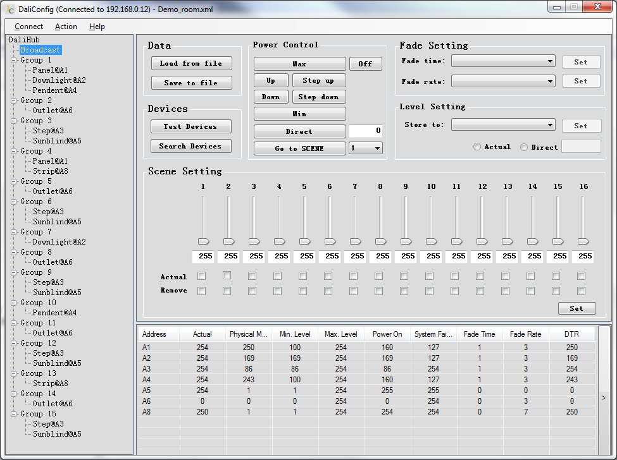Collapse the Group 13 tree node

click(14, 373)
